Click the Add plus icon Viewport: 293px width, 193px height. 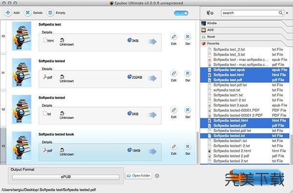click(x=8, y=13)
